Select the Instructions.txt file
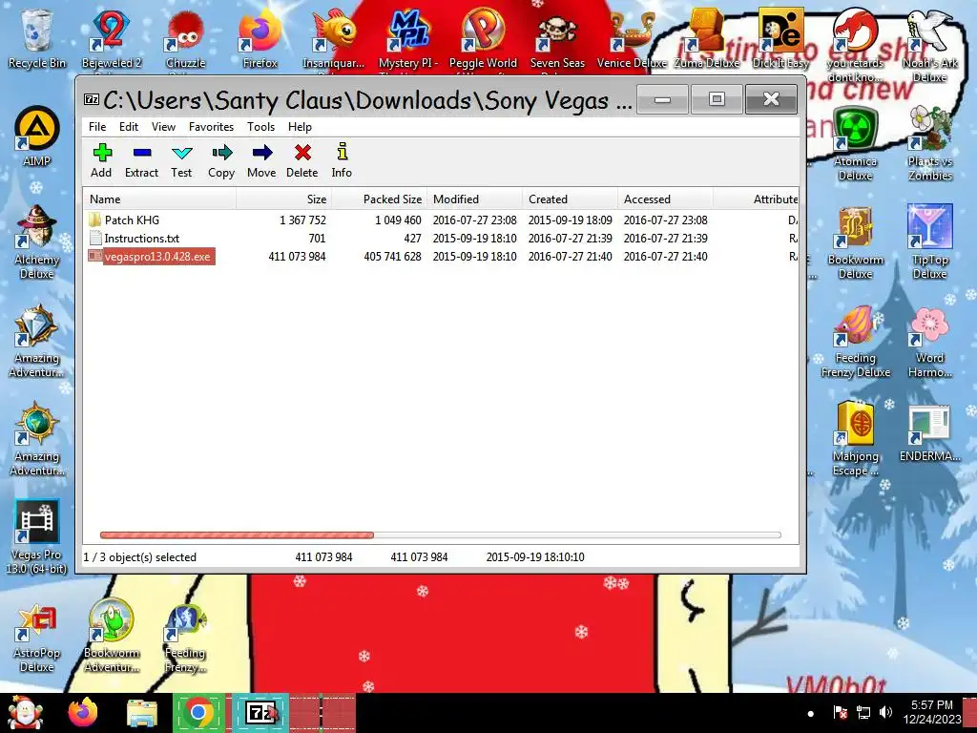The height and width of the screenshot is (733, 977). click(x=134, y=238)
